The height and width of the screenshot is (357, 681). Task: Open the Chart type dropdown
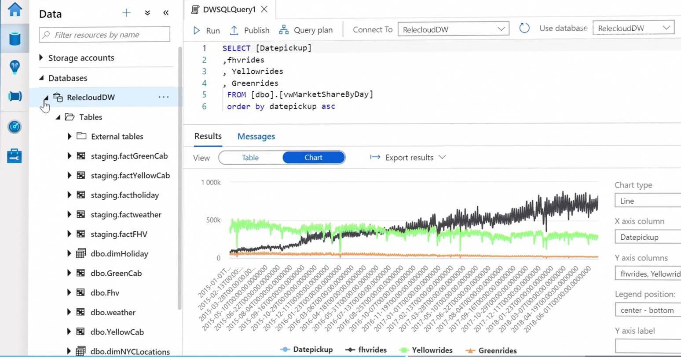pyautogui.click(x=648, y=201)
